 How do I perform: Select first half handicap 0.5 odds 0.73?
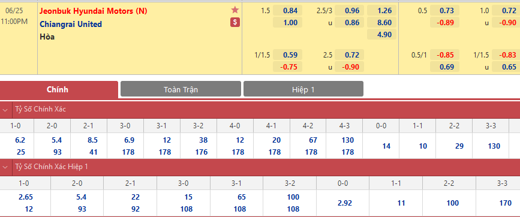pos(444,11)
